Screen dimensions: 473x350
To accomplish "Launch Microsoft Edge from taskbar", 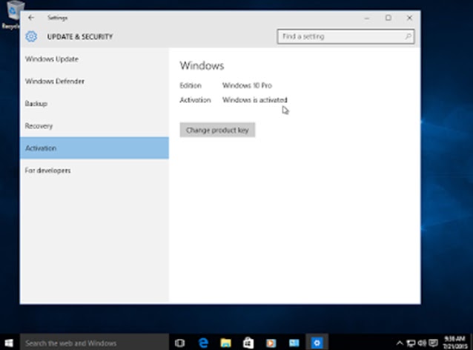I will (x=203, y=343).
